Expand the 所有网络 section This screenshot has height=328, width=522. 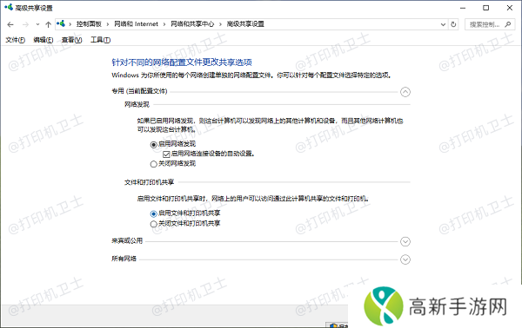(405, 259)
